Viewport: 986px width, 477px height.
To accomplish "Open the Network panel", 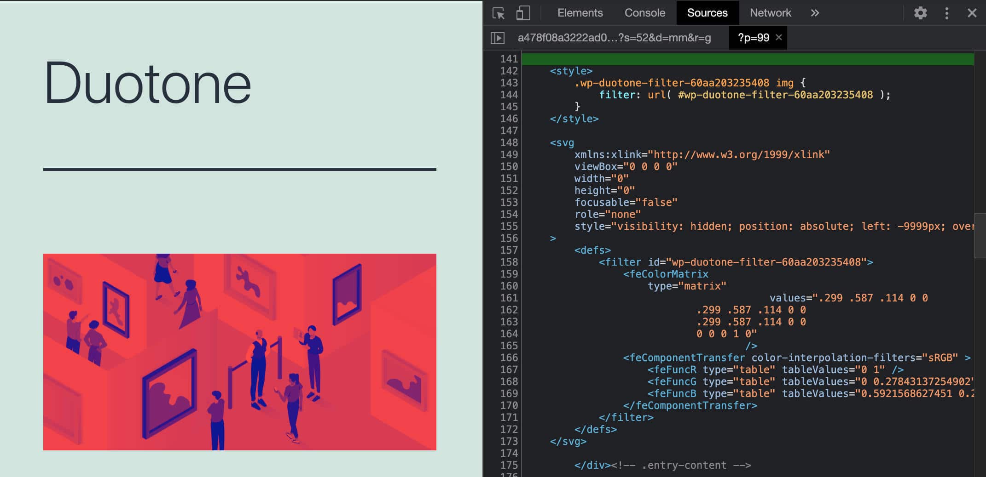I will pyautogui.click(x=770, y=13).
